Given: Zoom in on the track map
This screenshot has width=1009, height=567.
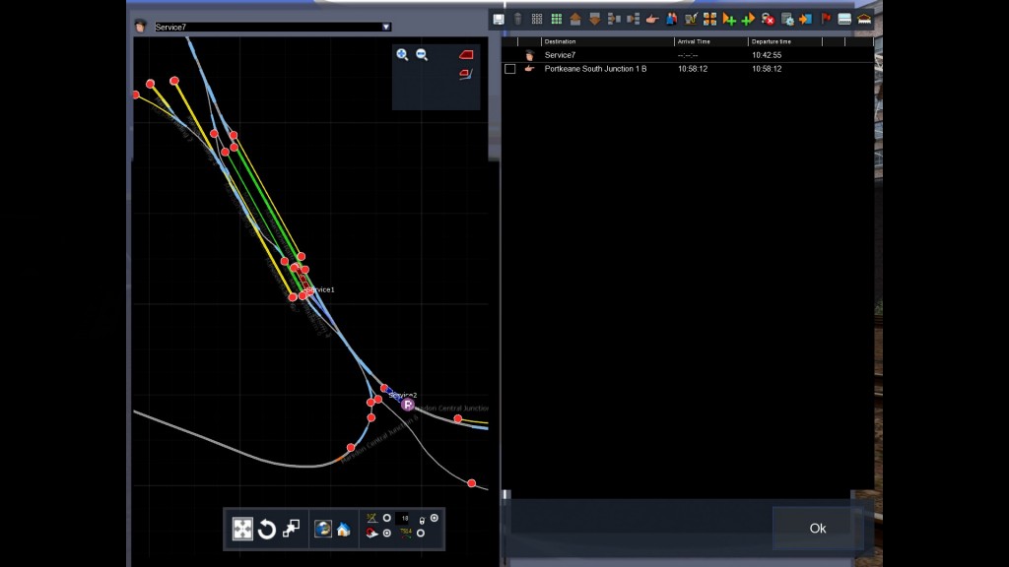Looking at the screenshot, I should (402, 55).
